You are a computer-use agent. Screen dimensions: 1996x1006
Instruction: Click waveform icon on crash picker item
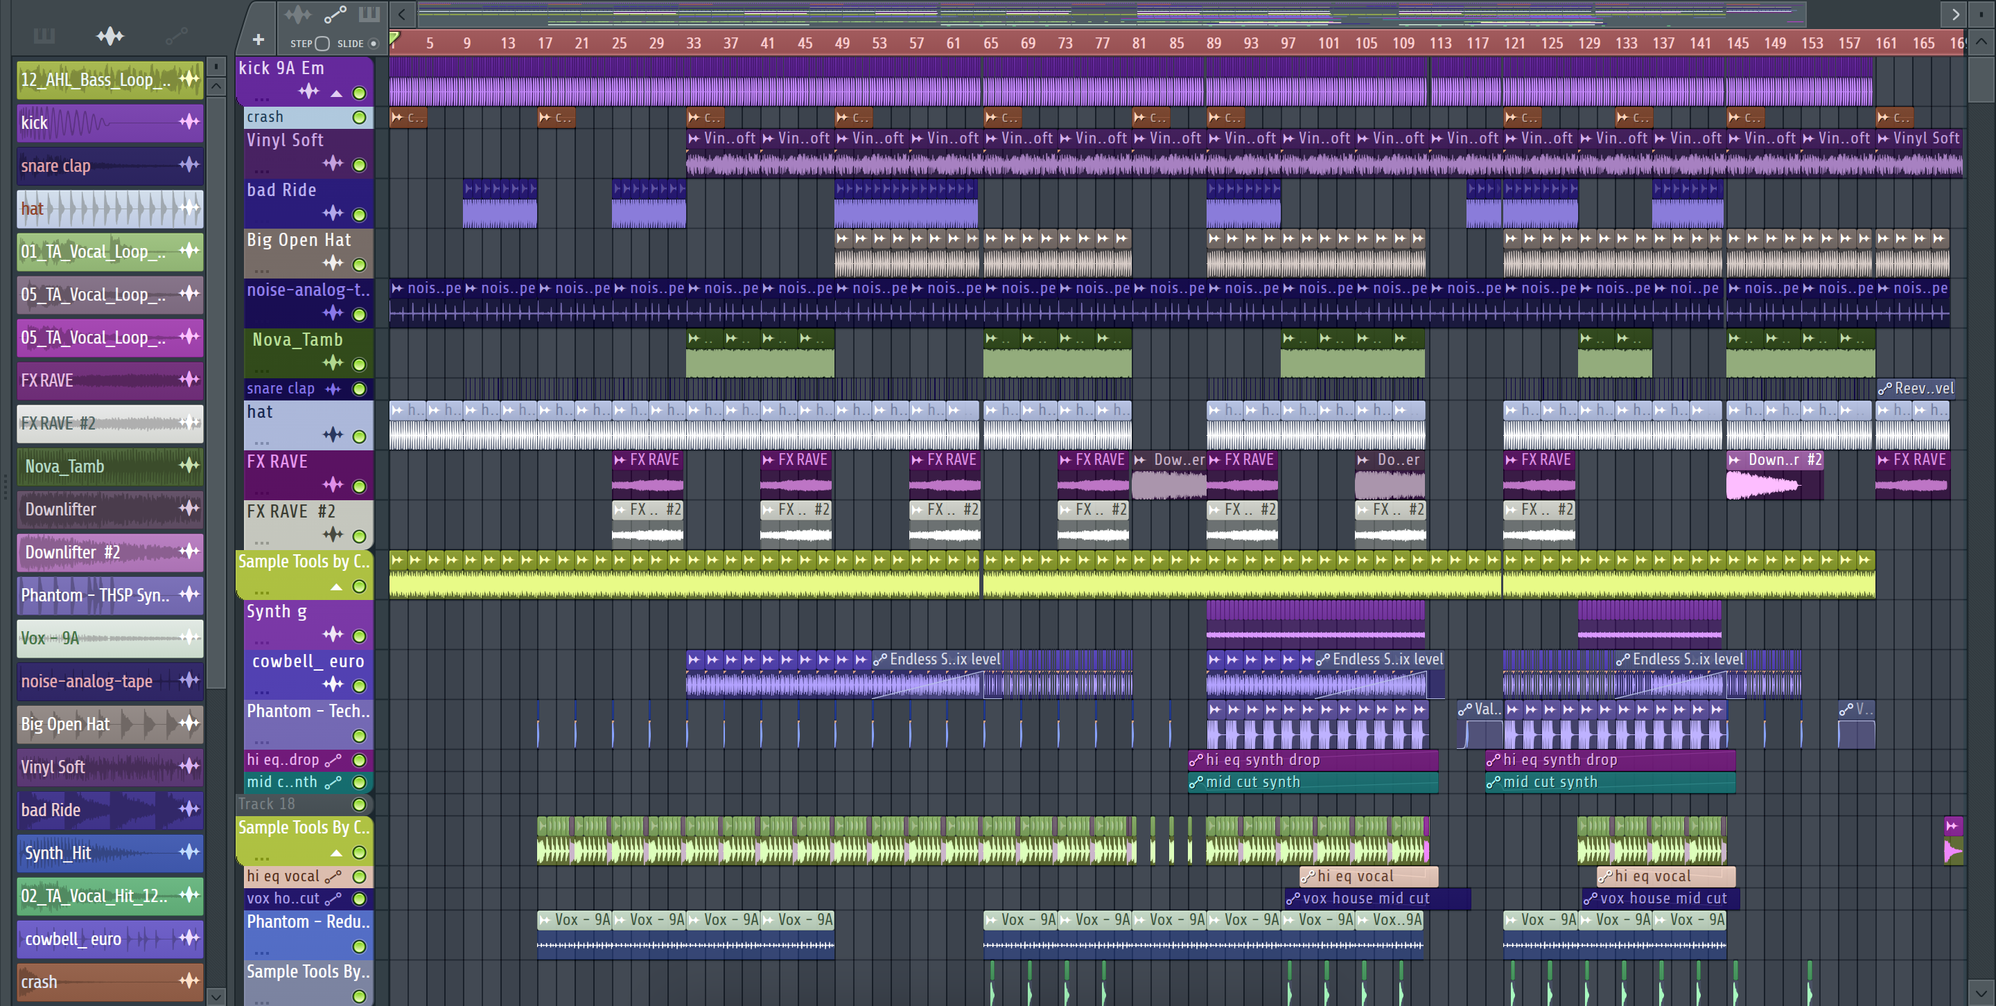(189, 980)
